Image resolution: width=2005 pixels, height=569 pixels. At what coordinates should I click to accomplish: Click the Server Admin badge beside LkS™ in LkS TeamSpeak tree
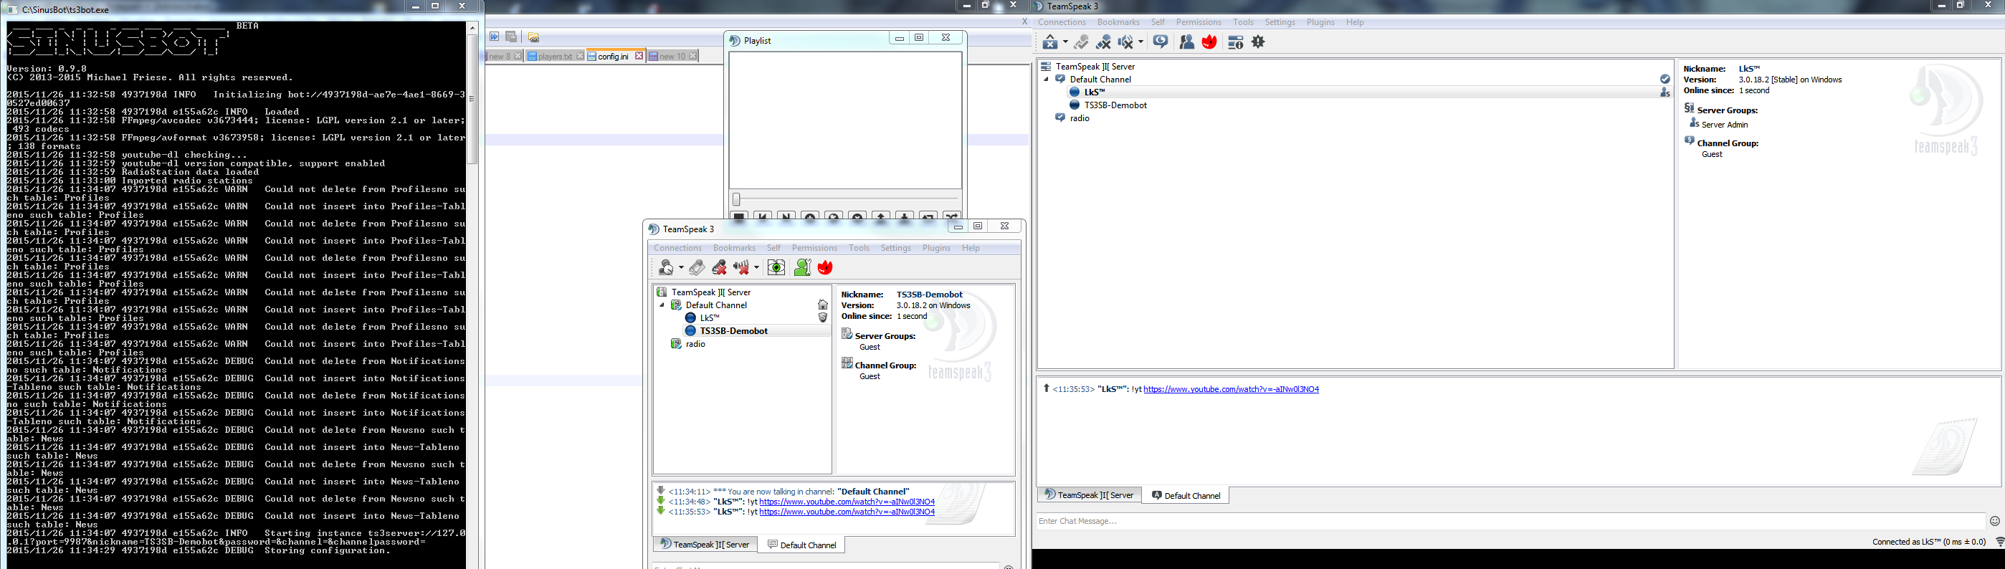(1665, 92)
